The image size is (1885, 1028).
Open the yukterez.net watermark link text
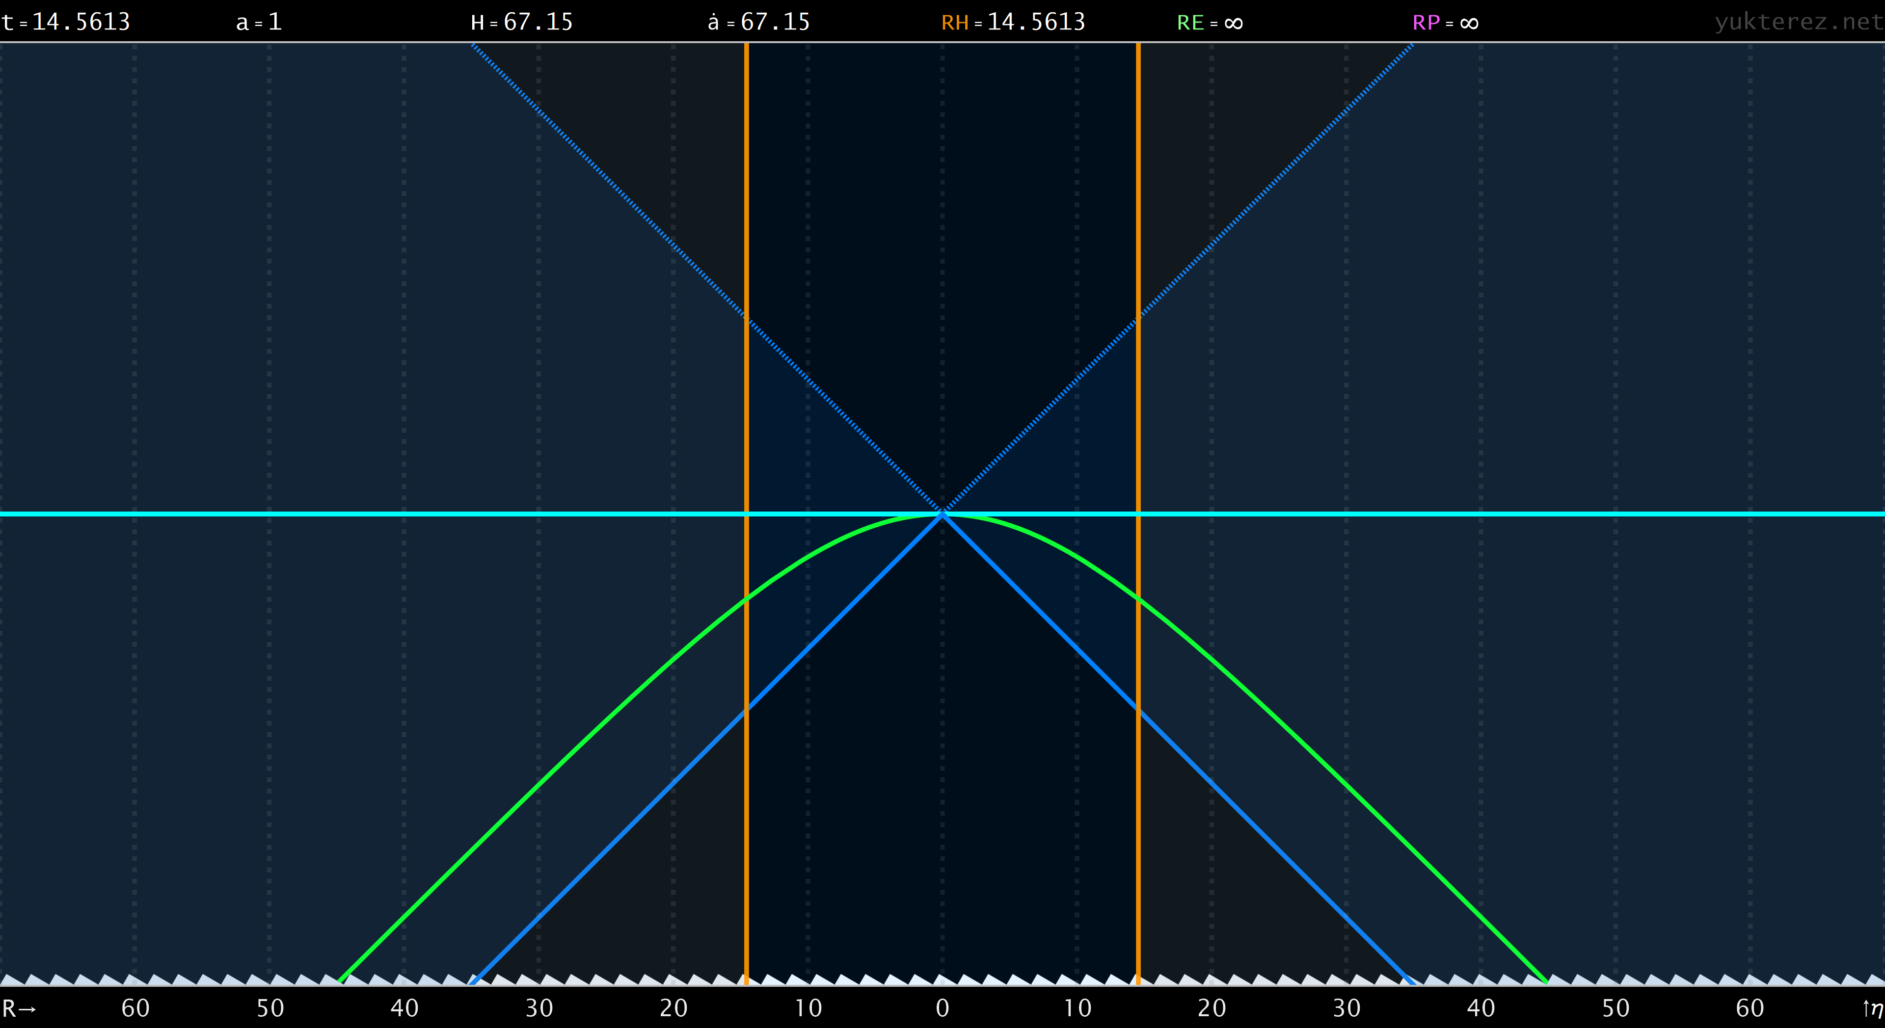(1799, 22)
